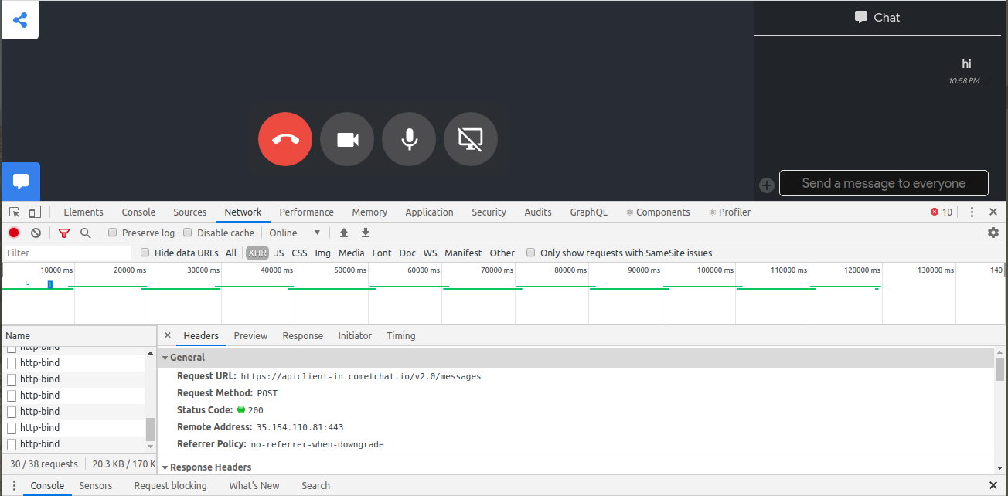
Task: Click the plus icon beside message box
Action: point(766,185)
